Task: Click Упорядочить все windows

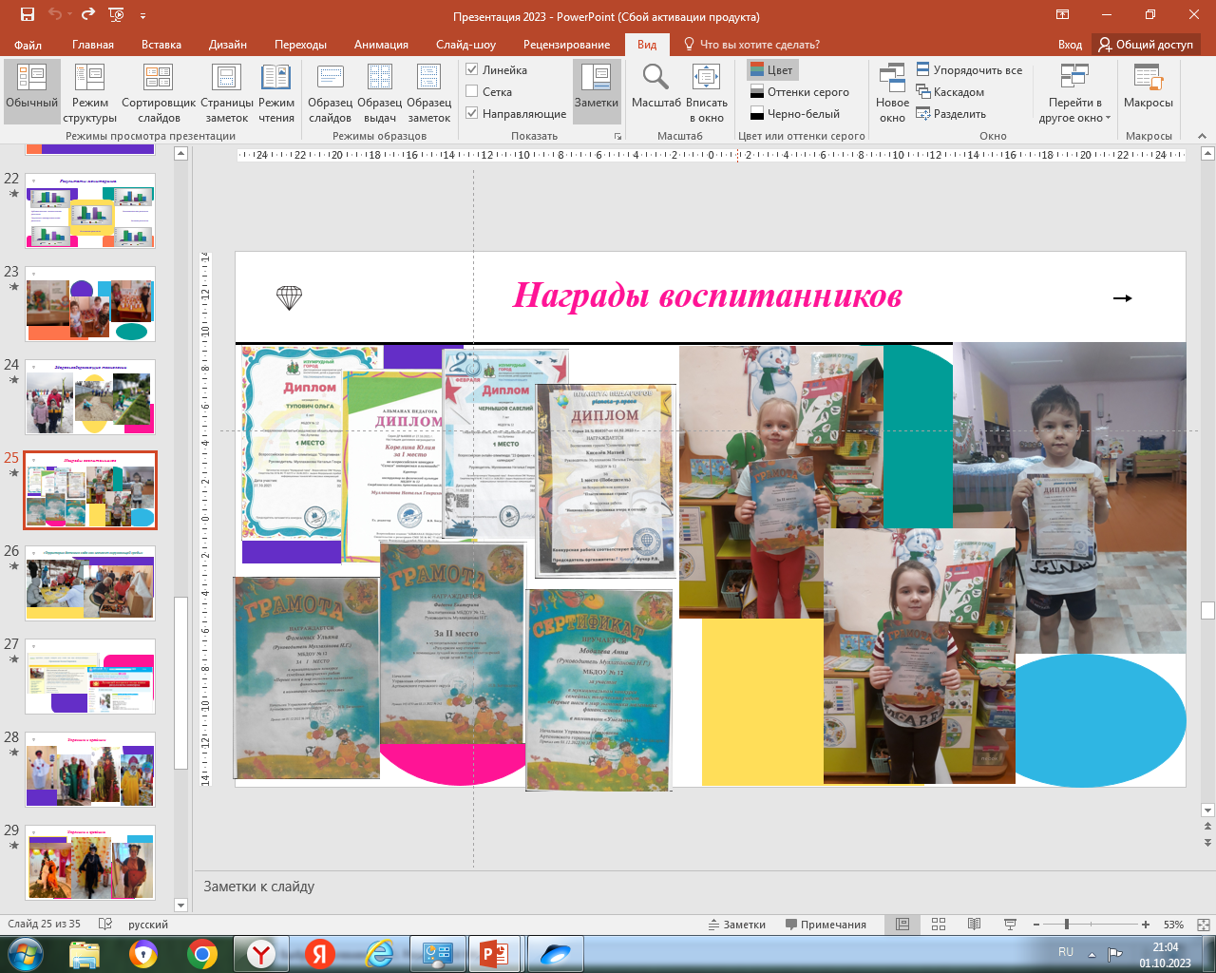Action: [x=969, y=70]
